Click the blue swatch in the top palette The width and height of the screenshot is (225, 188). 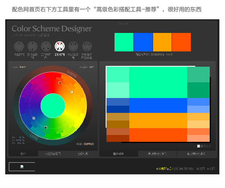click(143, 42)
